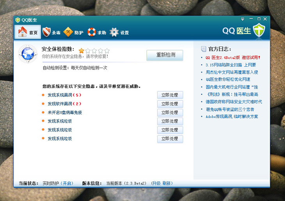Click the 重新检测 rescan button
This screenshot has width=285, height=201.
click(165, 55)
